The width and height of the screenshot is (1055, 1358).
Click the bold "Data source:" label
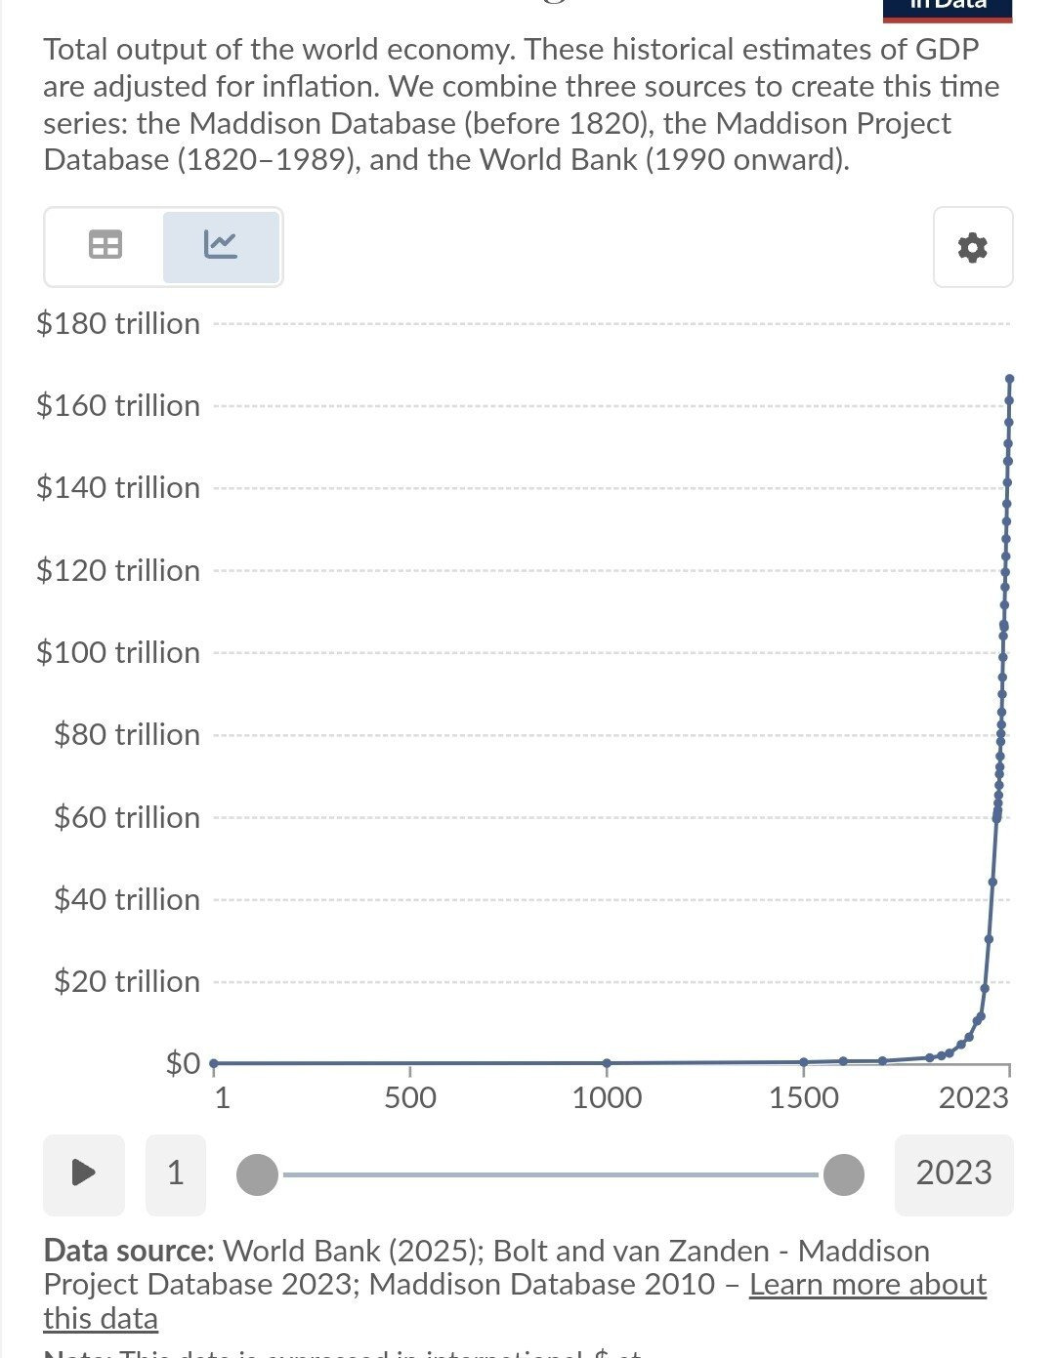pyautogui.click(x=128, y=1251)
